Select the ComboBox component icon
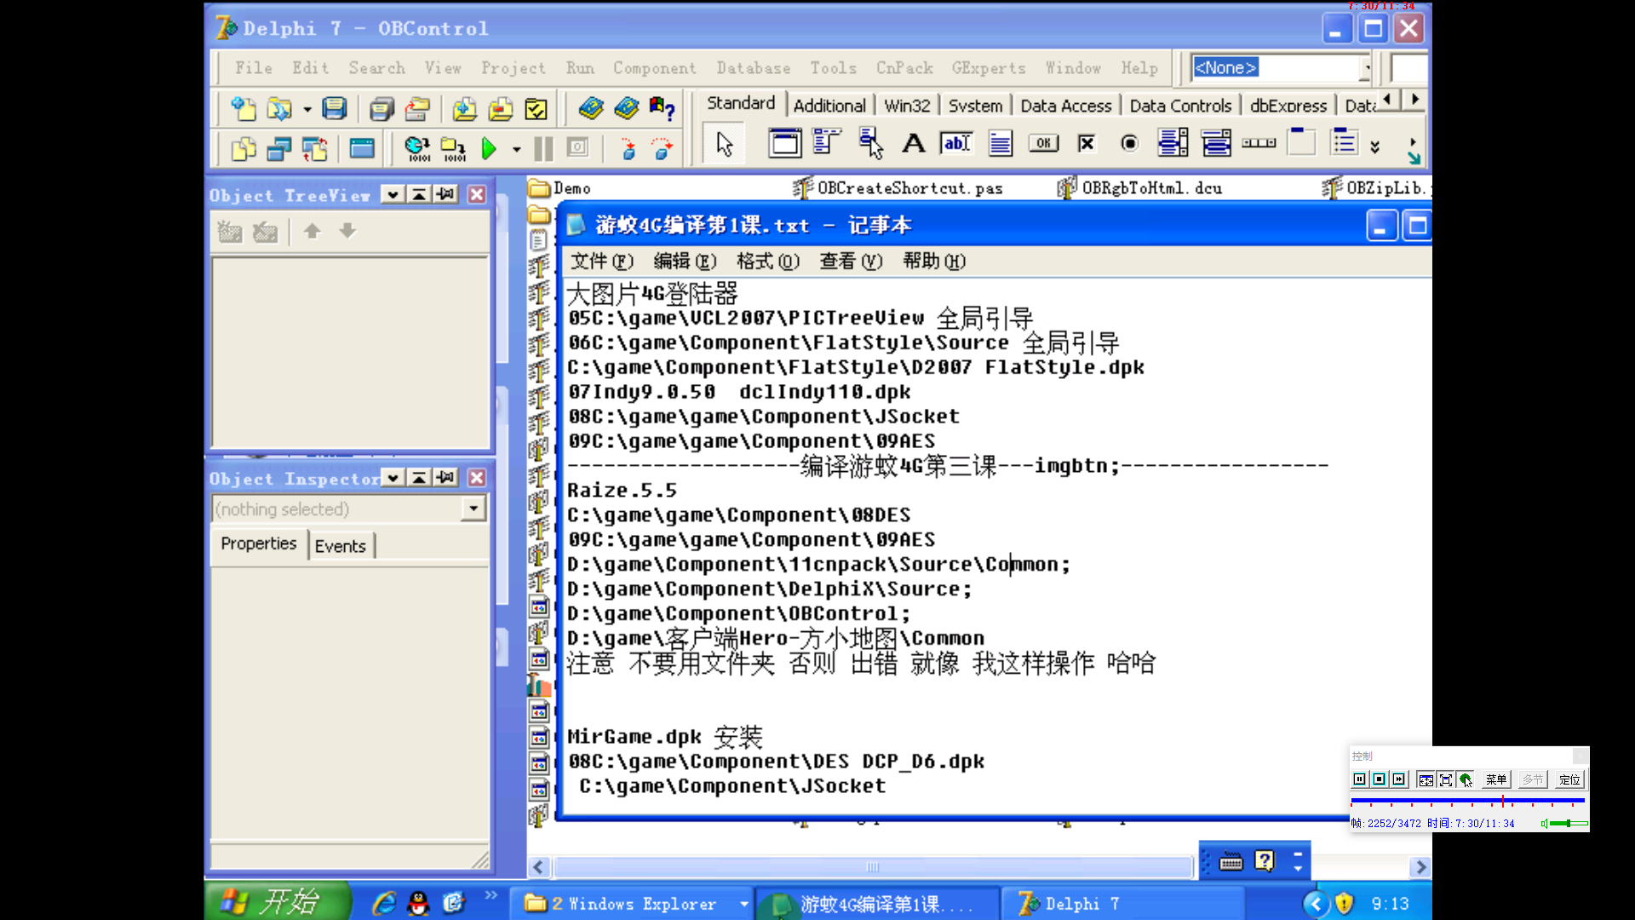This screenshot has height=920, width=1635. 1216,142
